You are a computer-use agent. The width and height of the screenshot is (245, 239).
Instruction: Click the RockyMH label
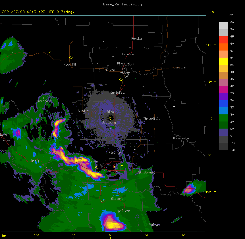tap(70, 64)
